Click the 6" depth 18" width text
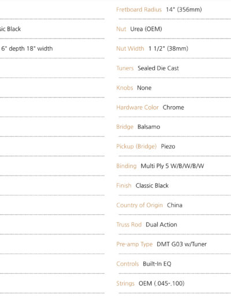231x298 pixels. (x=27, y=49)
